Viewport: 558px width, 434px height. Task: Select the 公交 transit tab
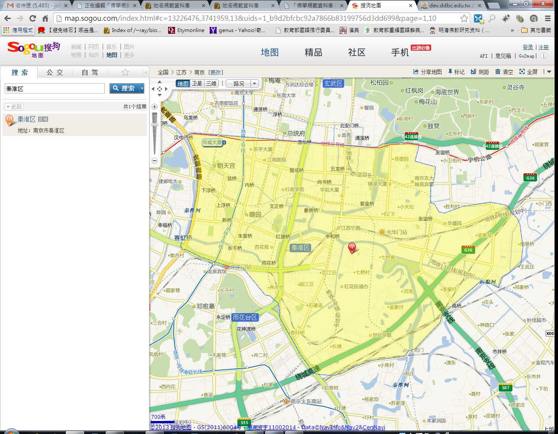click(x=55, y=72)
